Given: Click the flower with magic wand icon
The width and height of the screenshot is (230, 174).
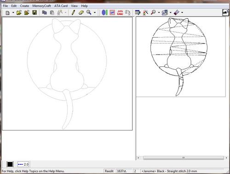Looking at the screenshot, I should pos(145,12).
